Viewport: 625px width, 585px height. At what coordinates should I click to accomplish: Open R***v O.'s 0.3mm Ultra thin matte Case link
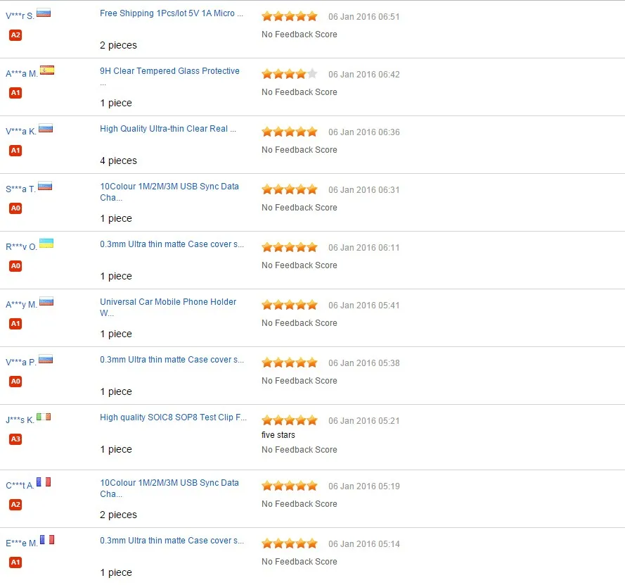[172, 244]
